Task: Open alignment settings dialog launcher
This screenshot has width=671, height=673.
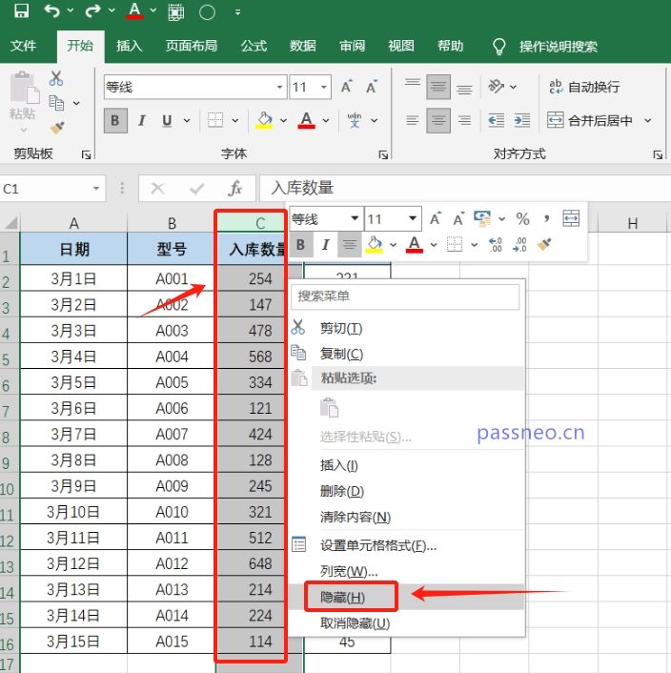Action: (658, 154)
